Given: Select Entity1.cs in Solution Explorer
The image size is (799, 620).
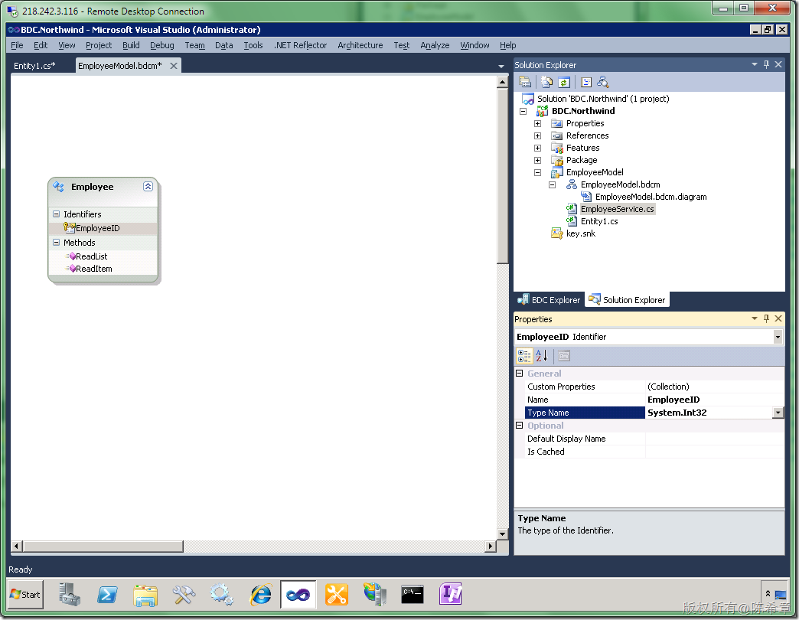Looking at the screenshot, I should point(599,221).
